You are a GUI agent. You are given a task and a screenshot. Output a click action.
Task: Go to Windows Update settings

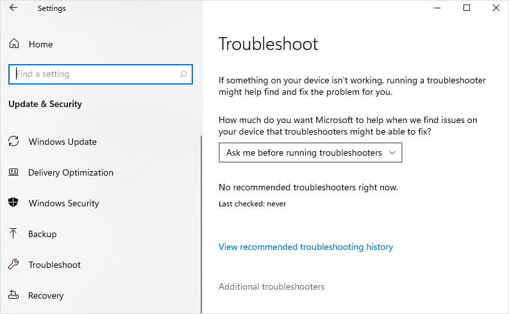[x=62, y=142]
